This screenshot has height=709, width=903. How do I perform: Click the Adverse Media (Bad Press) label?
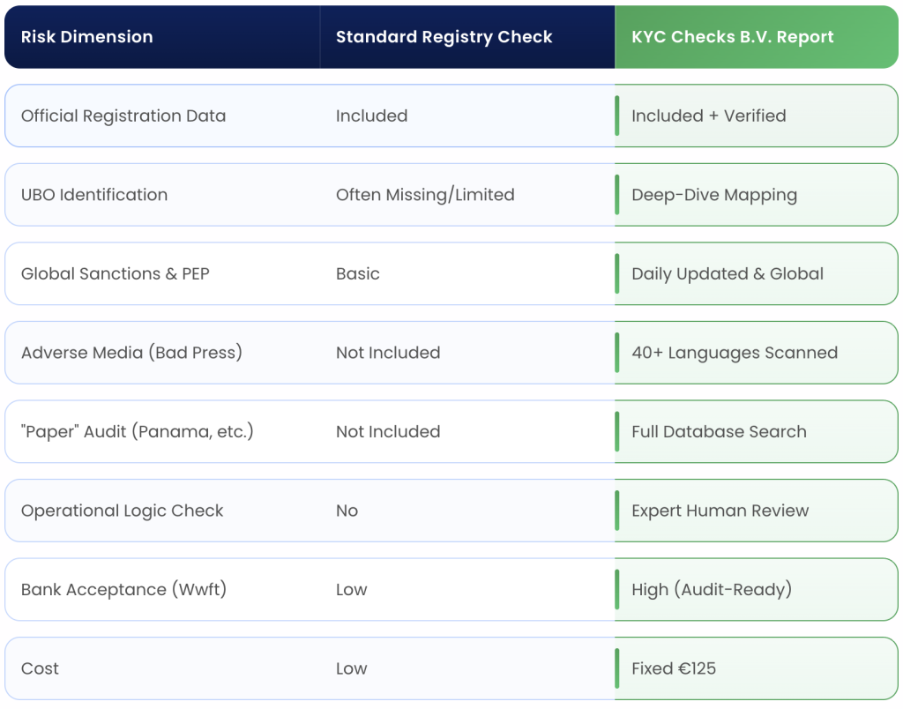pos(131,353)
